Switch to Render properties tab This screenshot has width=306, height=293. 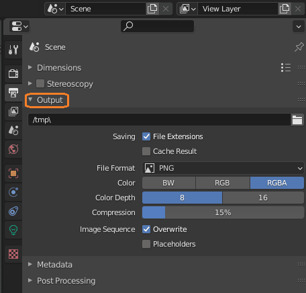tap(13, 73)
